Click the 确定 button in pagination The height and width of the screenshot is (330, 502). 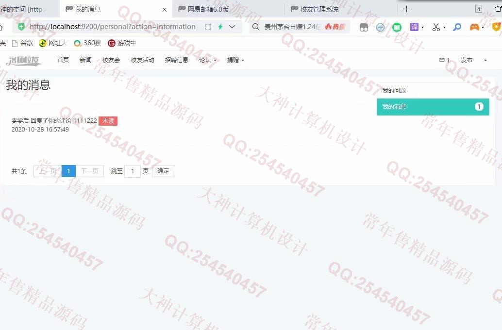[163, 171]
